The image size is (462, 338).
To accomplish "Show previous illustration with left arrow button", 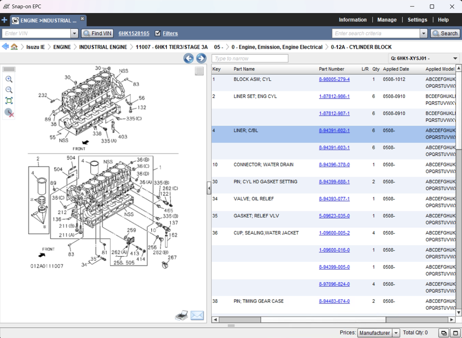I will click(x=189, y=58).
